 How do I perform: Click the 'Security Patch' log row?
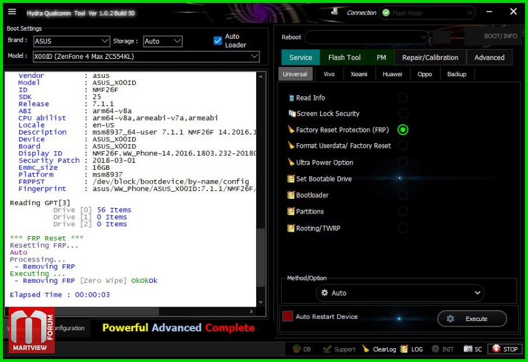coord(77,161)
